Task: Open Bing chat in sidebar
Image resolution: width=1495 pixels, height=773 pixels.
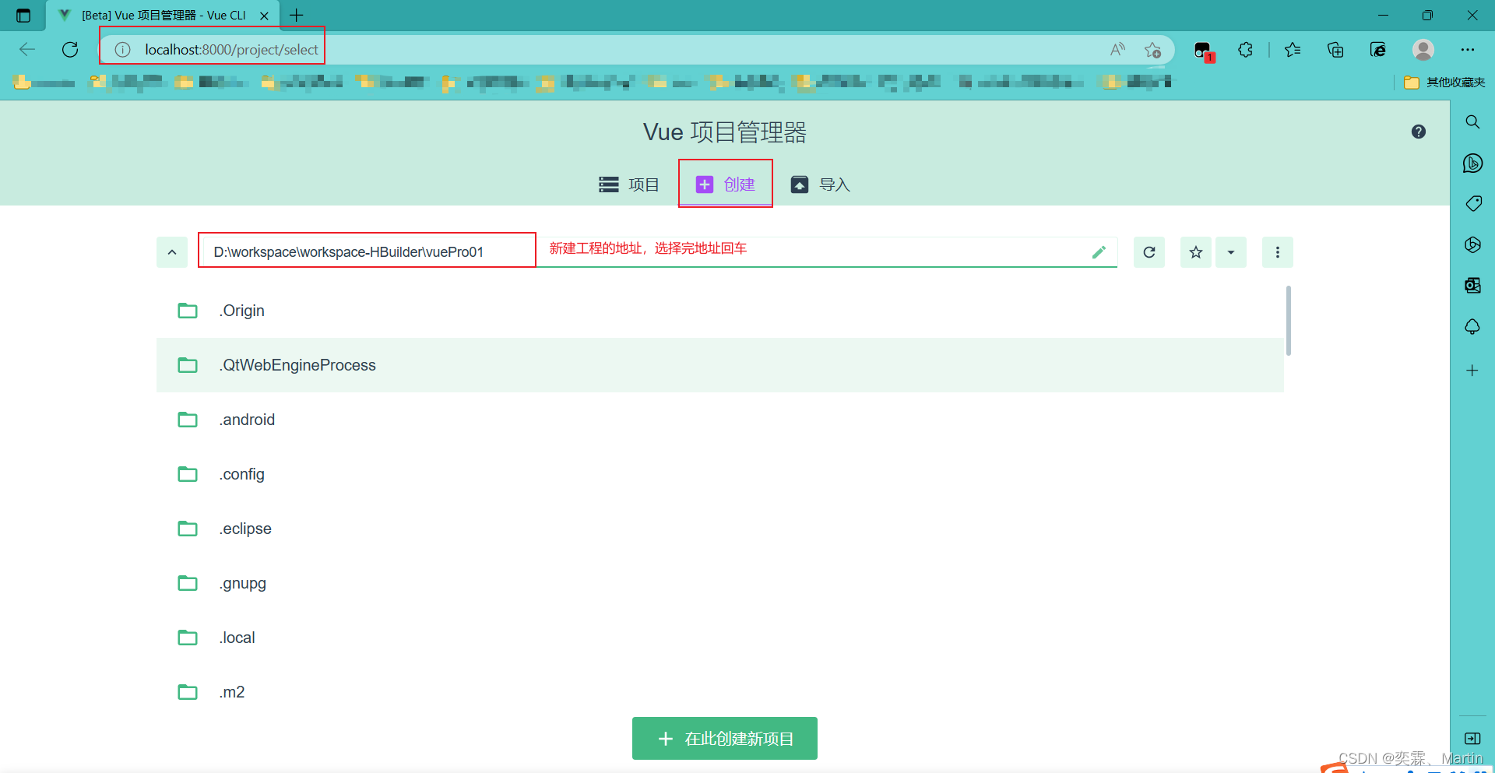Action: pos(1472,163)
